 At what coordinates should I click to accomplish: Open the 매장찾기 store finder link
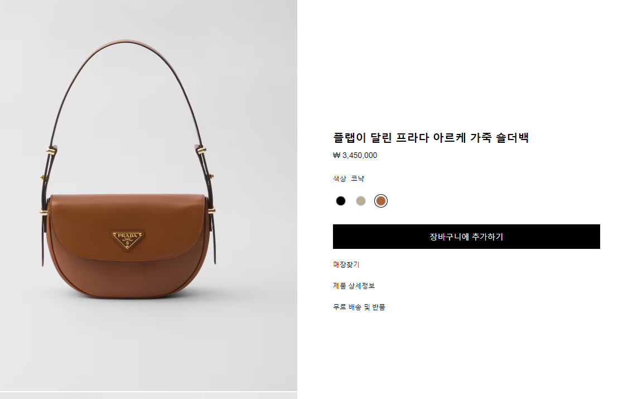(346, 265)
